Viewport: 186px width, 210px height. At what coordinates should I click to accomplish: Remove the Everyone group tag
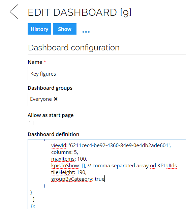56,99
